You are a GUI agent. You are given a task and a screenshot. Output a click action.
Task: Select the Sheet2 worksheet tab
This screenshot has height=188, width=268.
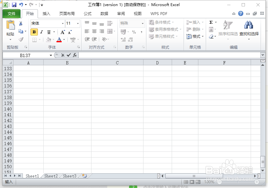50,176
